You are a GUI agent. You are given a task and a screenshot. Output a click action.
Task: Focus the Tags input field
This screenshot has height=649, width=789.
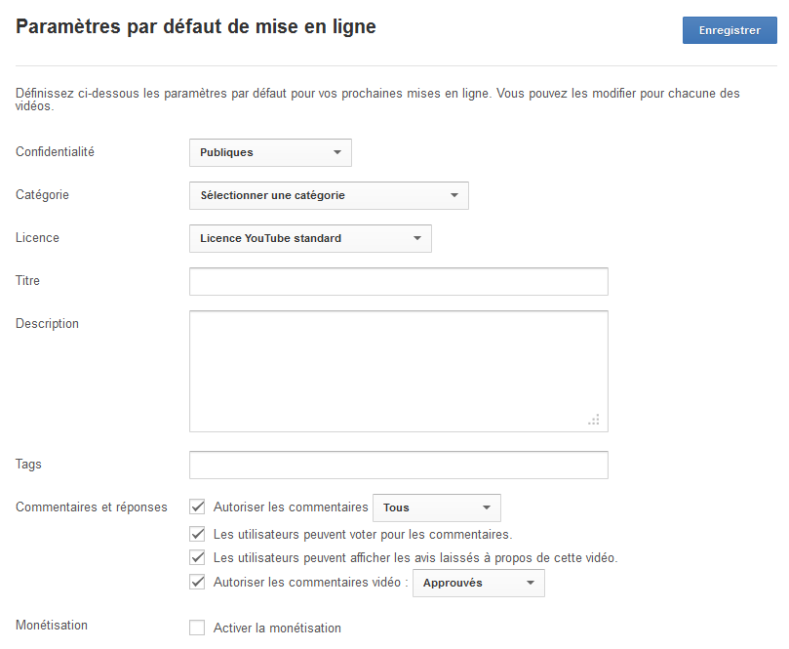399,465
